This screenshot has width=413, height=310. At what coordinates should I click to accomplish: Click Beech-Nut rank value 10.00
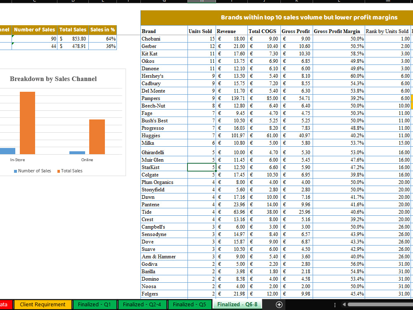(388, 106)
